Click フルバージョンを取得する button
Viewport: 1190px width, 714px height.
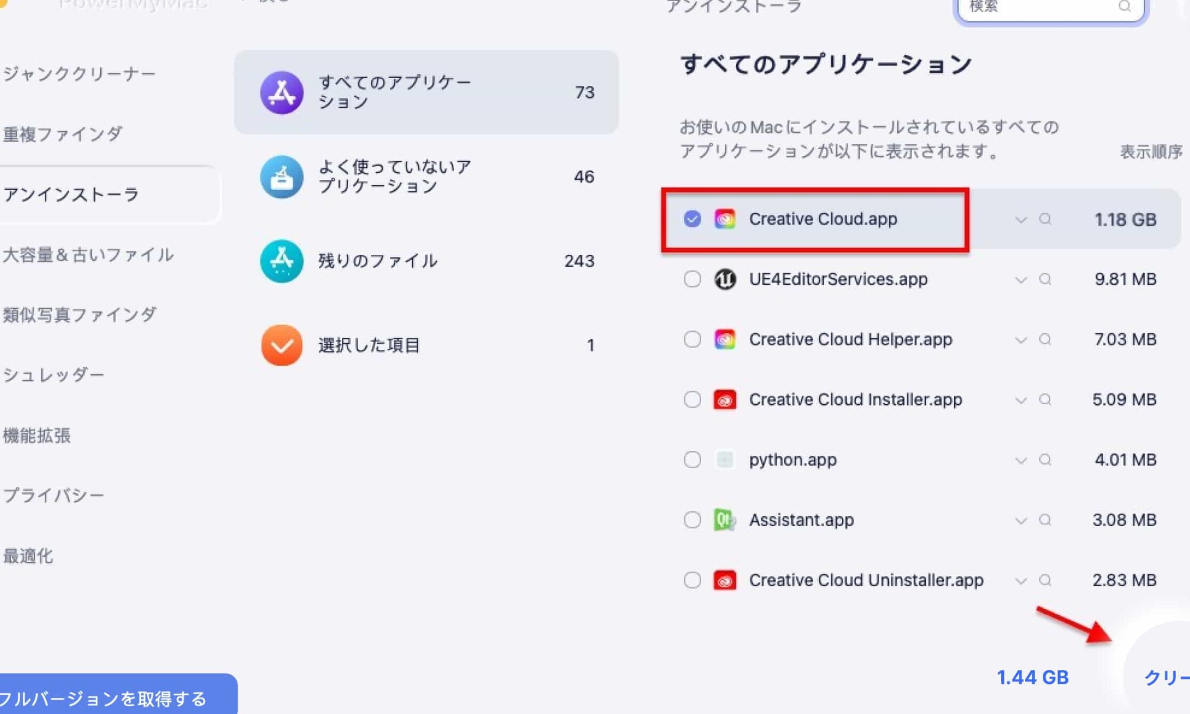(118, 694)
